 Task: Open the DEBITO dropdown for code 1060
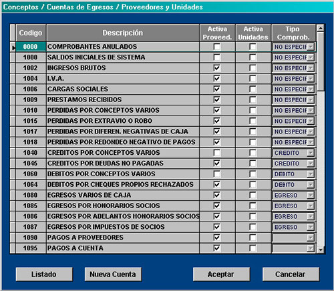(311, 174)
